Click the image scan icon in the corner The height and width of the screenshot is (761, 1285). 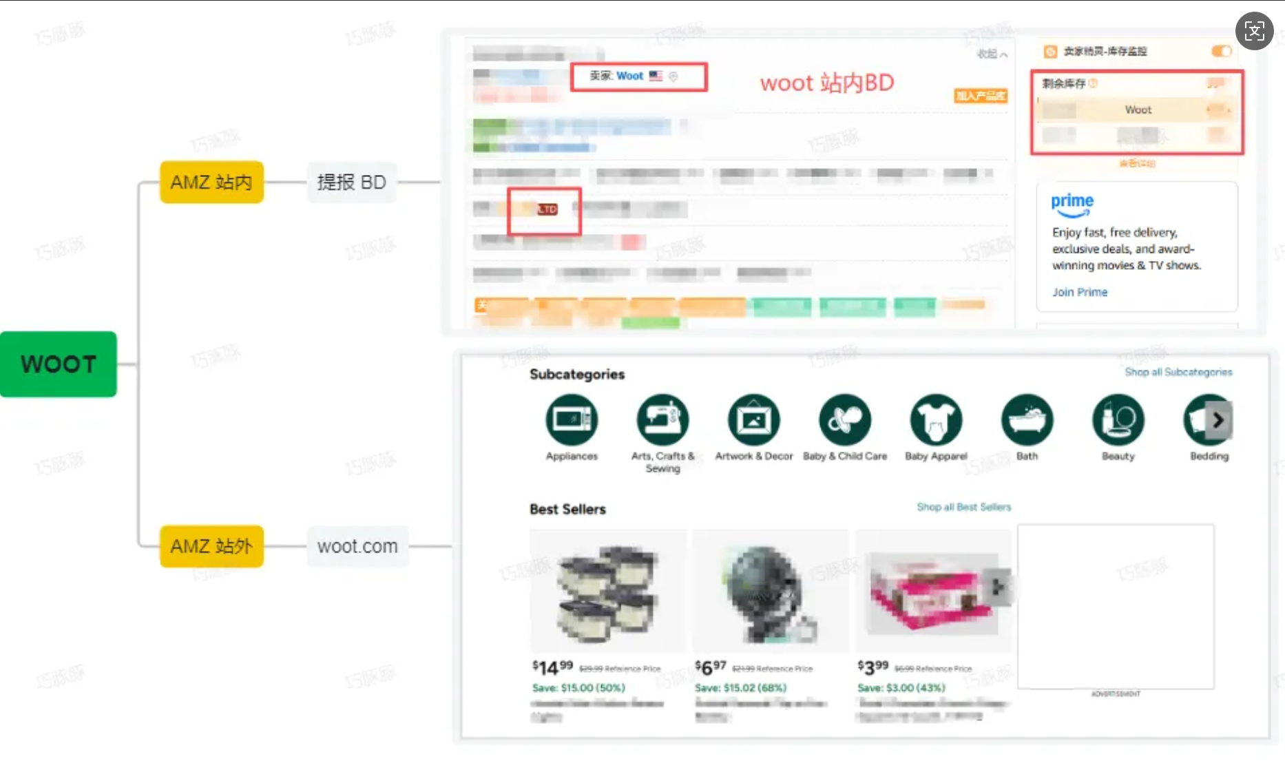pyautogui.click(x=1255, y=31)
